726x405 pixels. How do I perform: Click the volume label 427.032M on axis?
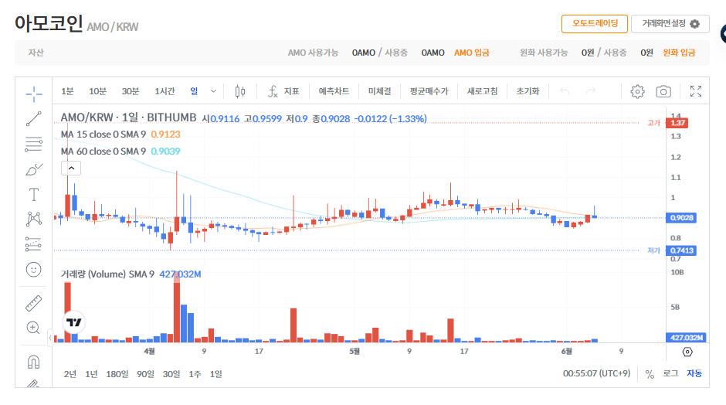(687, 338)
